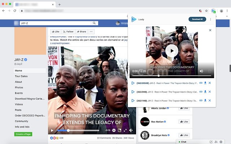Play the 360/595KB video item

[133, 83]
